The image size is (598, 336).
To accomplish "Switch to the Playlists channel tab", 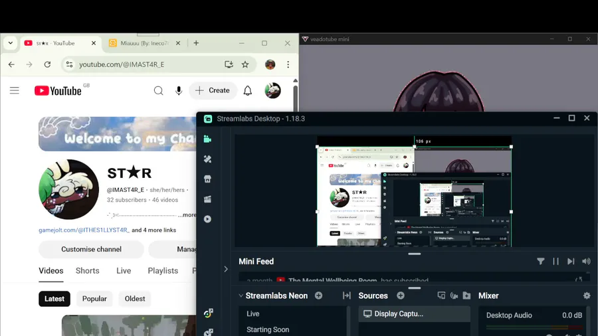I will [163, 271].
